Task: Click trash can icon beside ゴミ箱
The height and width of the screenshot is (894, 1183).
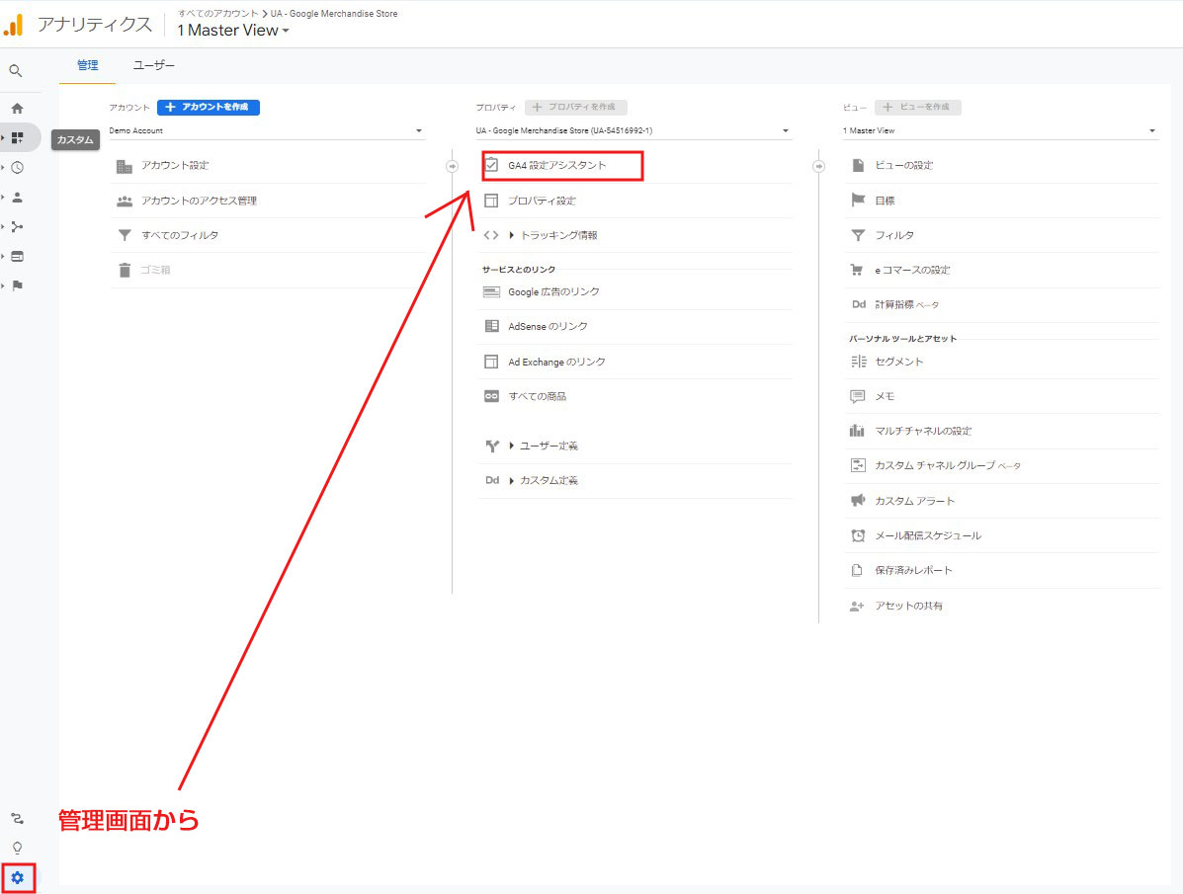Action: pos(125,270)
